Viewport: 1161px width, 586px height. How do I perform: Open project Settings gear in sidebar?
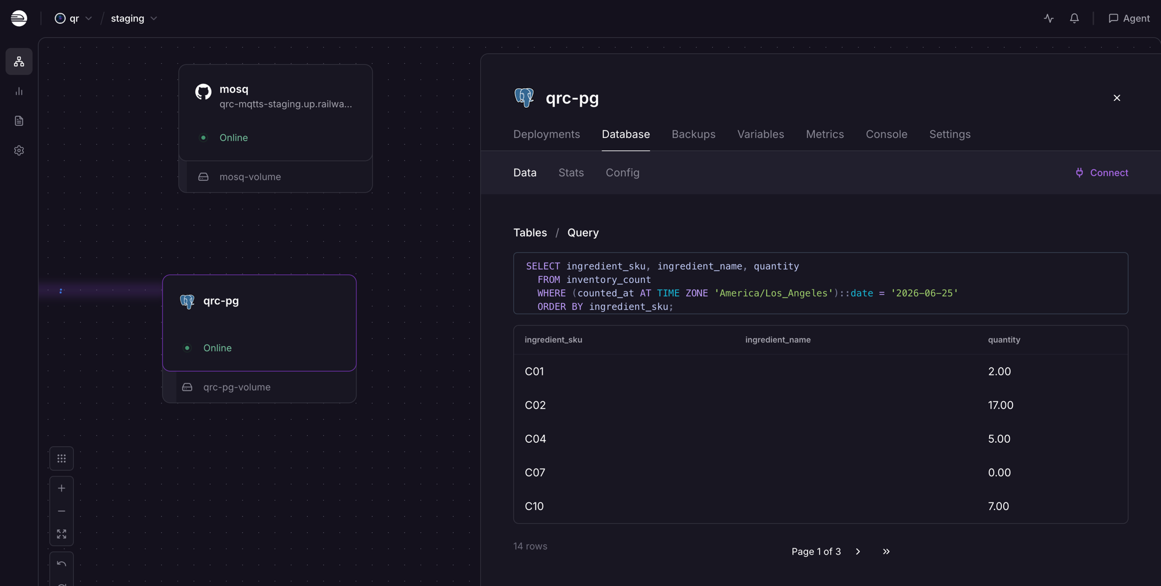(19, 150)
